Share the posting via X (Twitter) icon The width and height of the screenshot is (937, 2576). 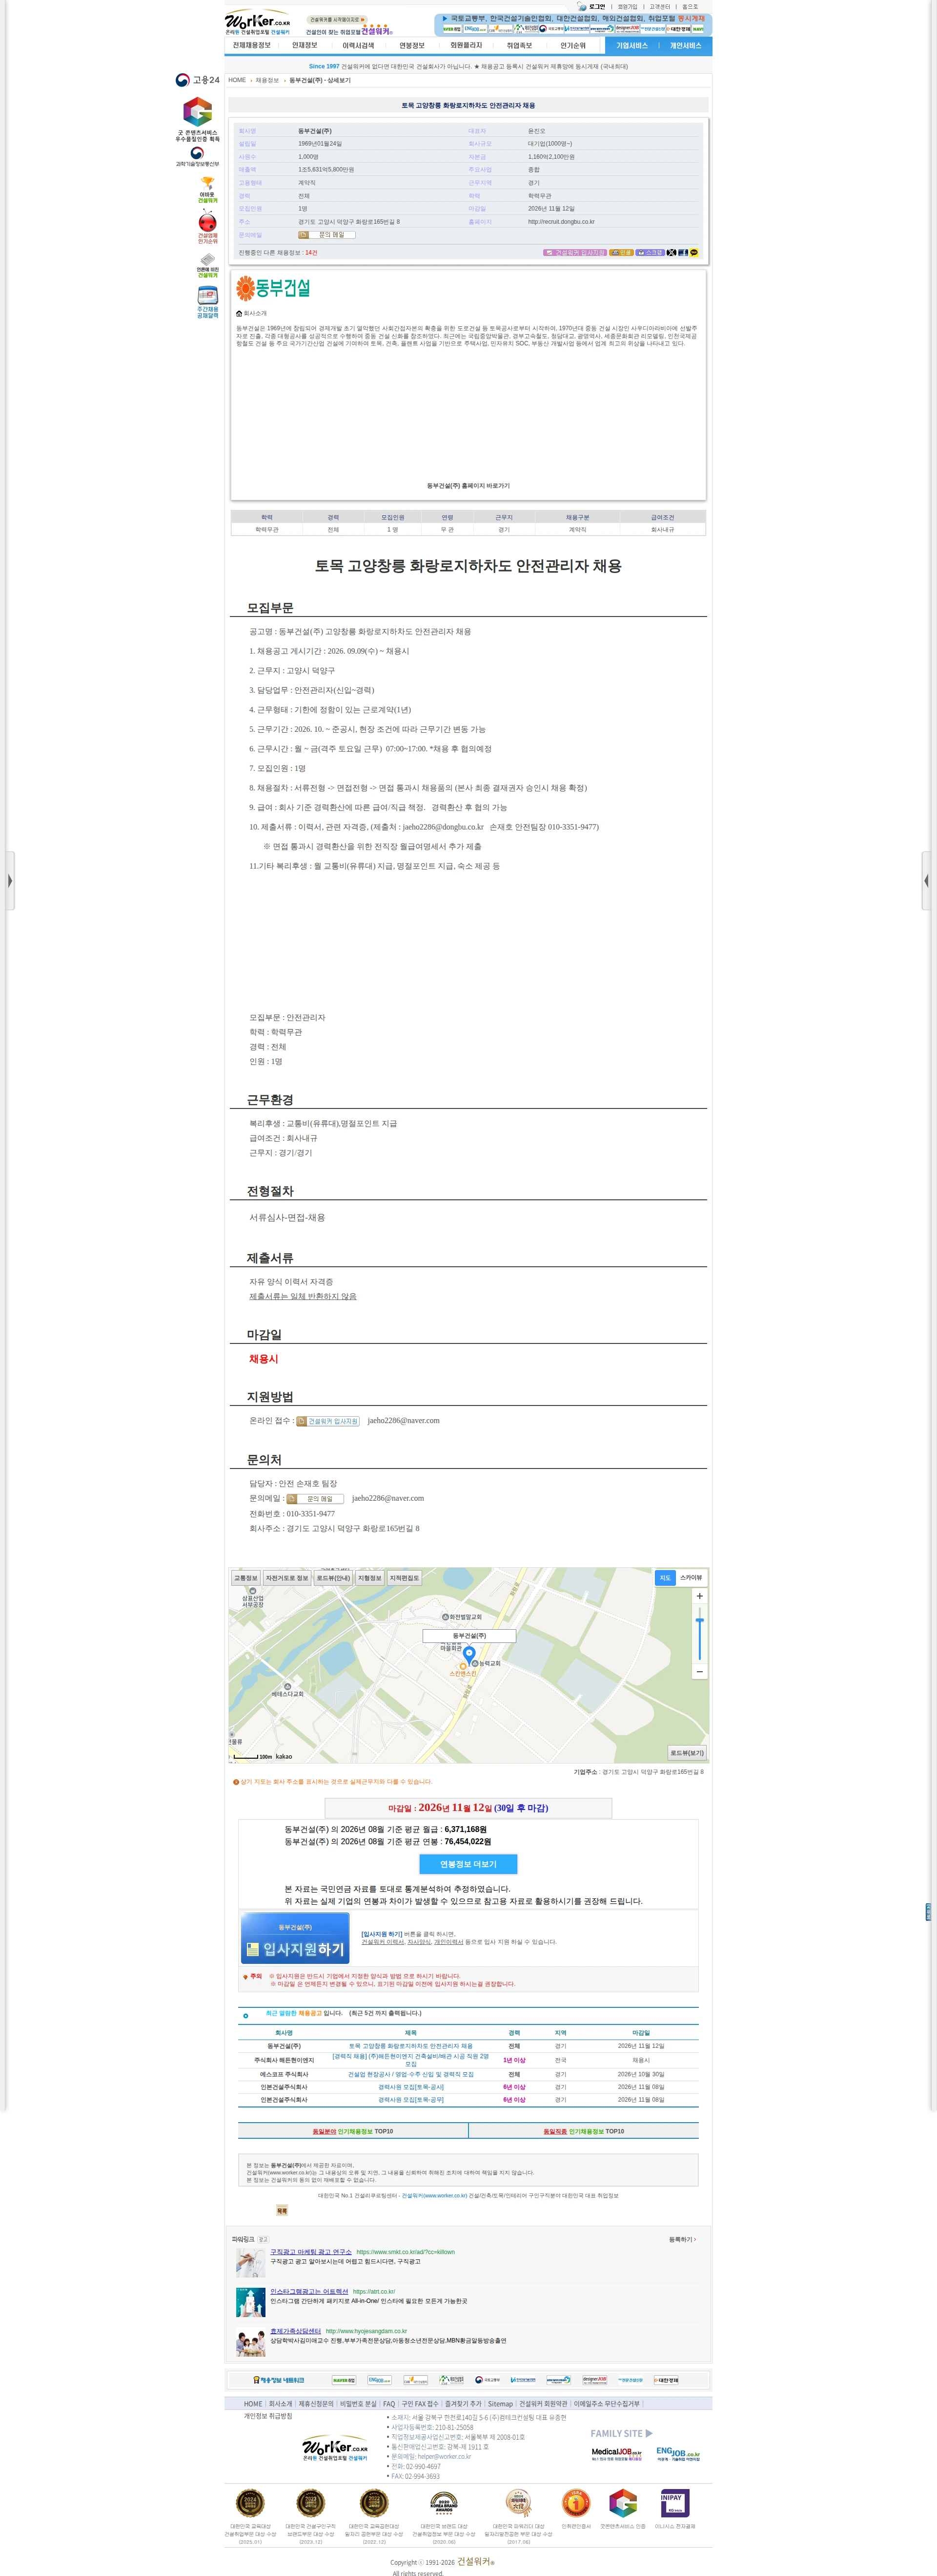pyautogui.click(x=672, y=253)
